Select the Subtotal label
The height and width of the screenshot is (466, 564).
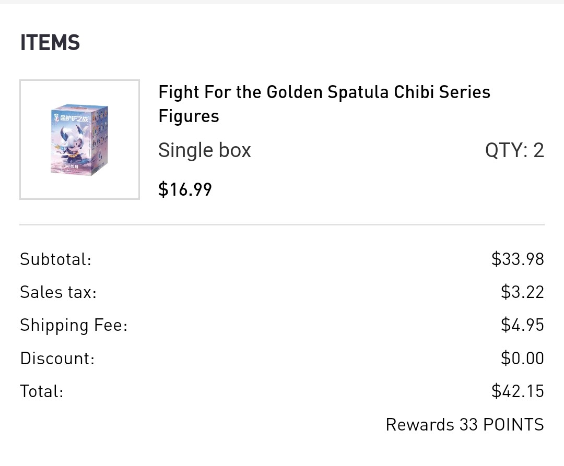click(x=56, y=259)
